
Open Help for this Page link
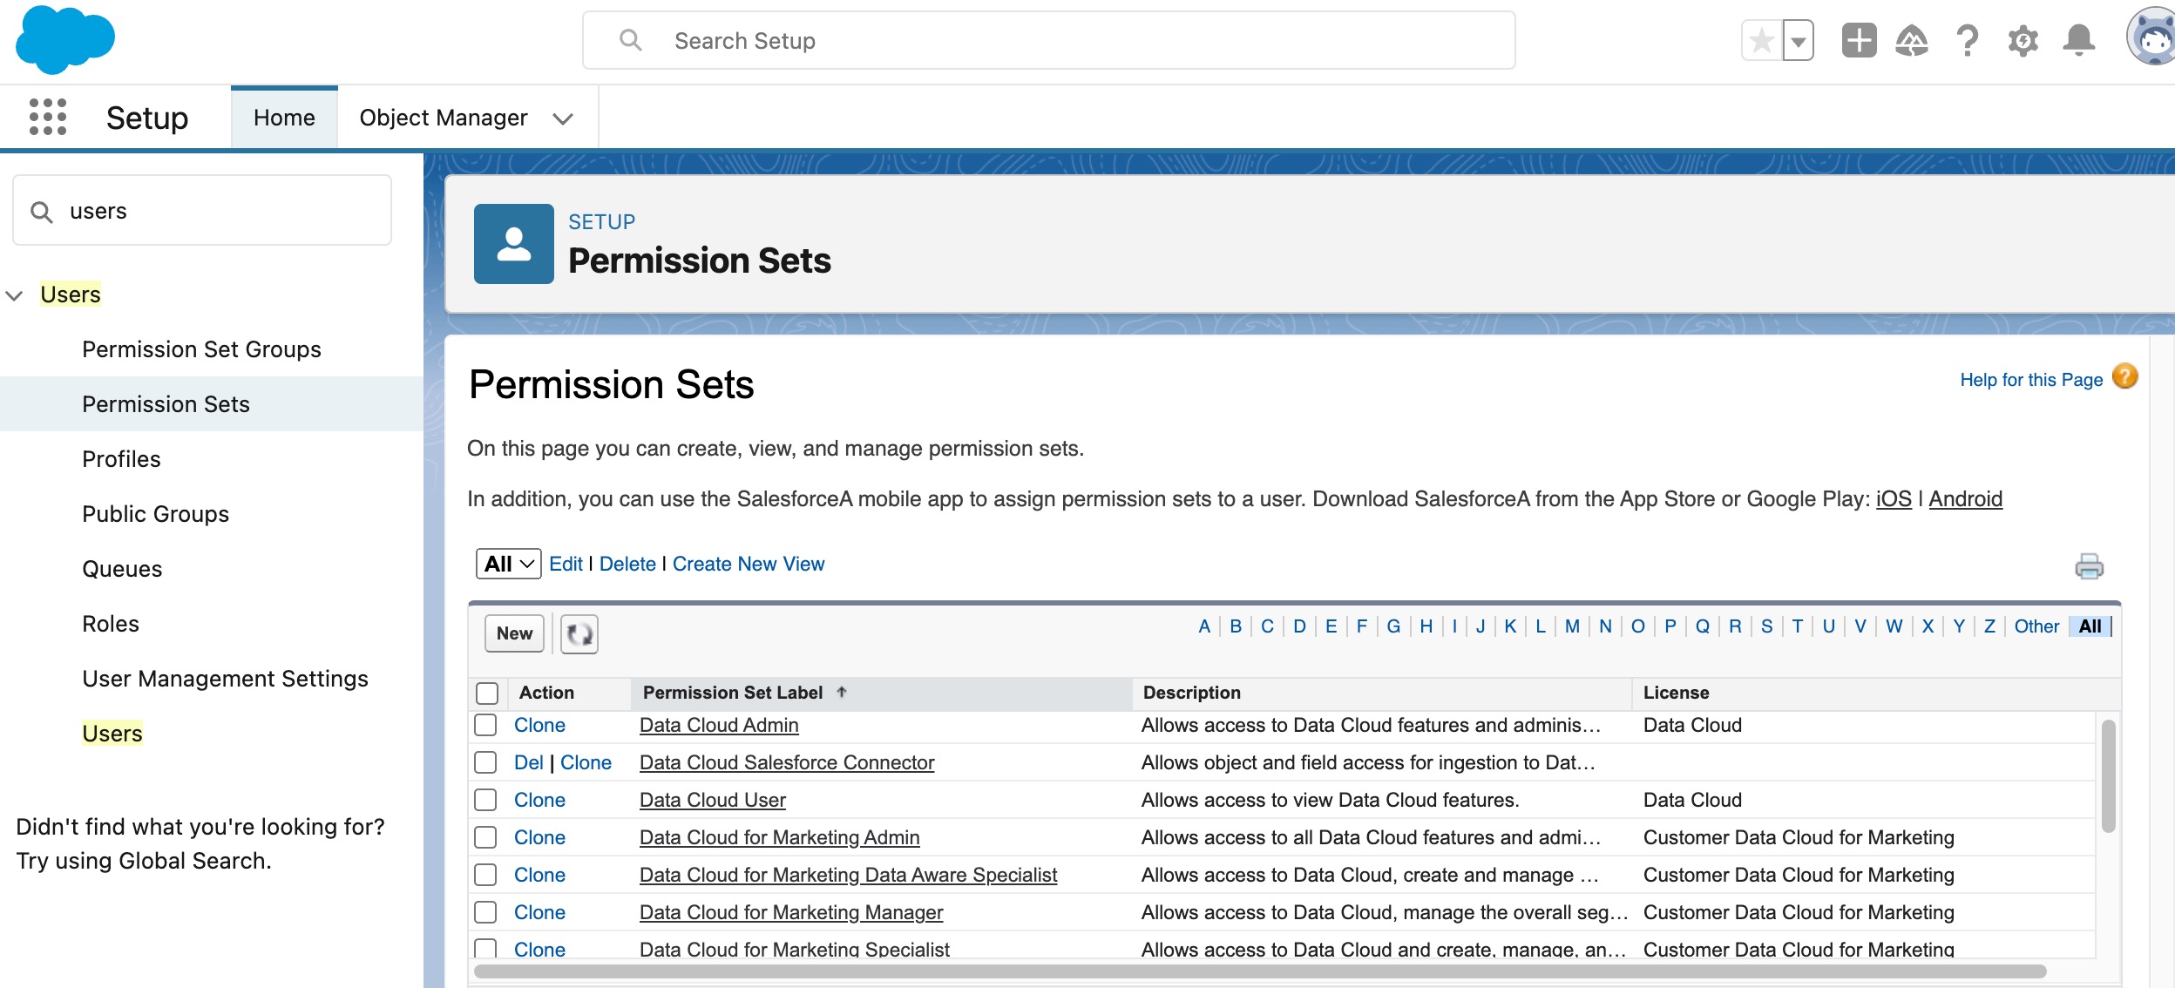tap(2031, 380)
